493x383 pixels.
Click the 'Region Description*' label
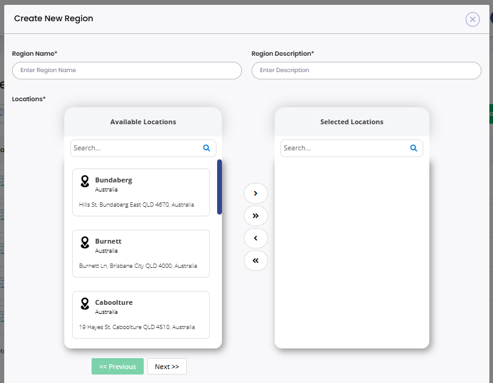tap(283, 54)
